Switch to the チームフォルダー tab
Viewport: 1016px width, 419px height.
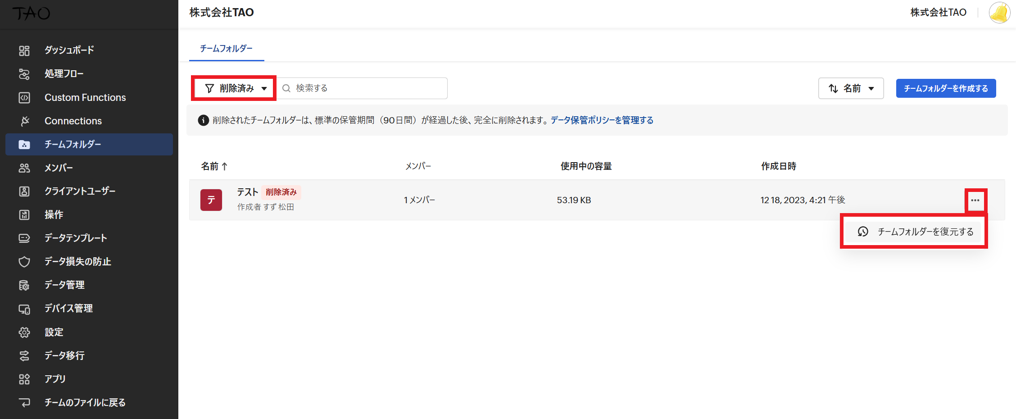pyautogui.click(x=226, y=49)
